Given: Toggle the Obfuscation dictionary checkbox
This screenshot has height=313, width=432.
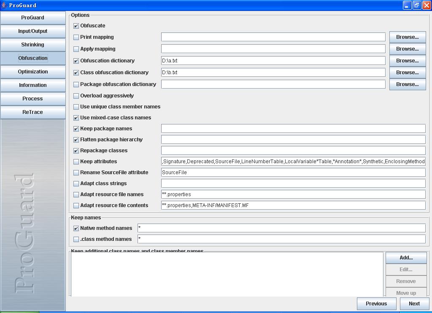Looking at the screenshot, I should pos(76,61).
